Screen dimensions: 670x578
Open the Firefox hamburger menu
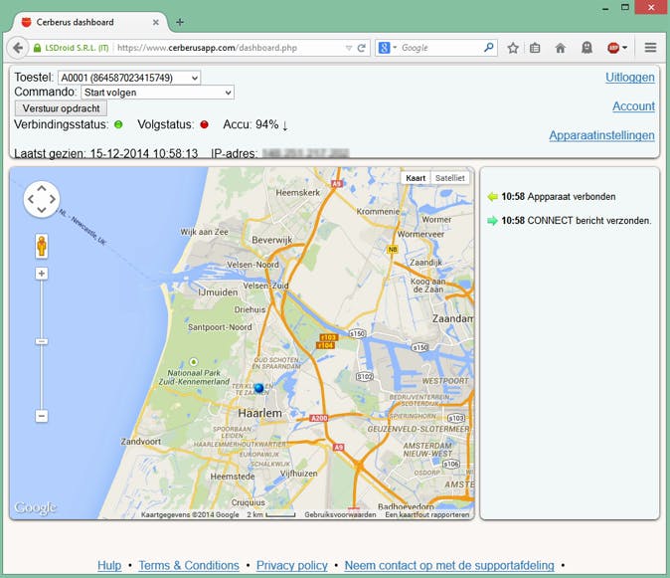650,48
